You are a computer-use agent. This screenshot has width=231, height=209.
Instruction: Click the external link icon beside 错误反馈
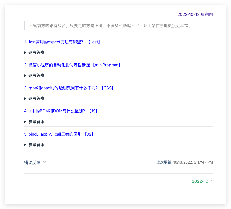[x=44, y=162]
